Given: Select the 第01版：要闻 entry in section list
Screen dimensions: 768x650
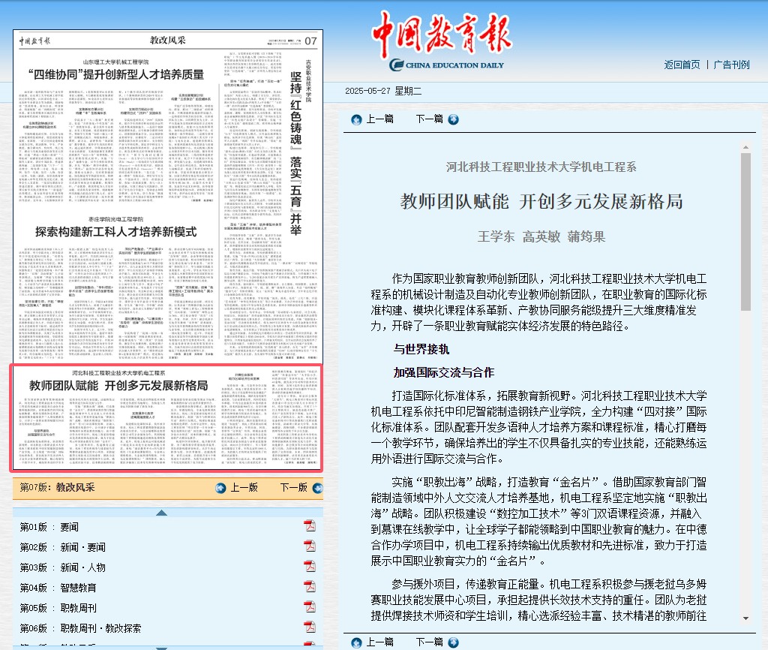Looking at the screenshot, I should pos(49,526).
